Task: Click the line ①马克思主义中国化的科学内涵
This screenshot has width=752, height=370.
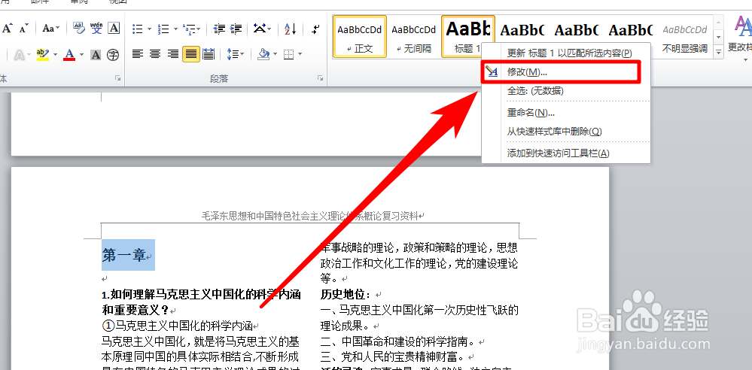Action: pos(178,326)
